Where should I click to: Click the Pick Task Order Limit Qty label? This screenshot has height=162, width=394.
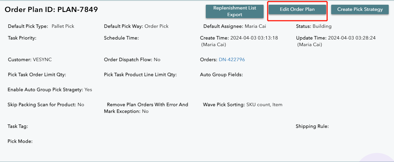click(x=37, y=75)
